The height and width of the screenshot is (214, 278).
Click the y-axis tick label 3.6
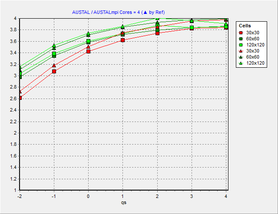coord(13,41)
